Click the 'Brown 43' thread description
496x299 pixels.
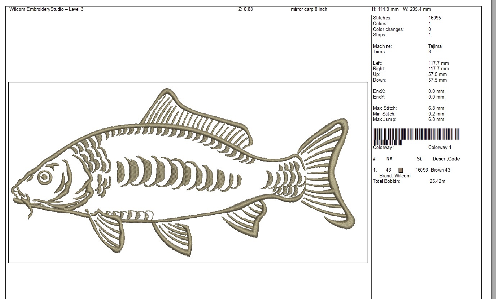coord(441,170)
